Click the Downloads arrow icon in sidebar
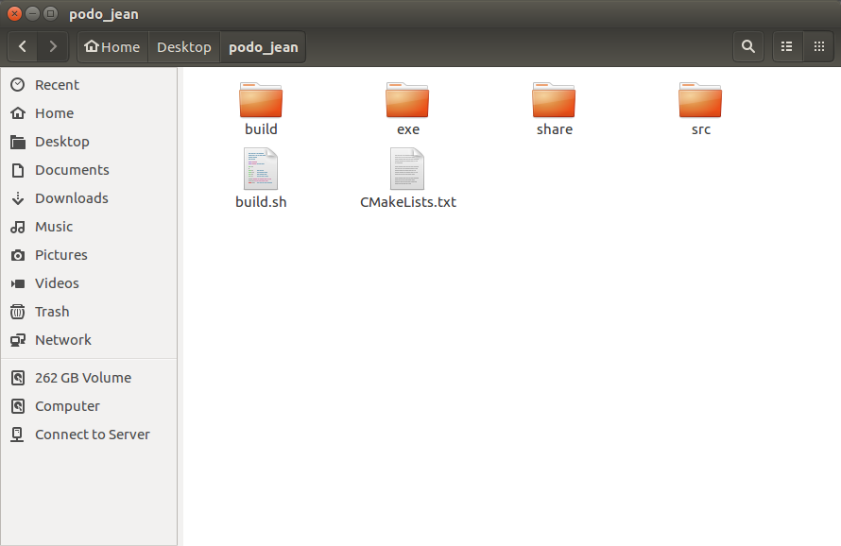This screenshot has height=546, width=841. pyautogui.click(x=18, y=198)
